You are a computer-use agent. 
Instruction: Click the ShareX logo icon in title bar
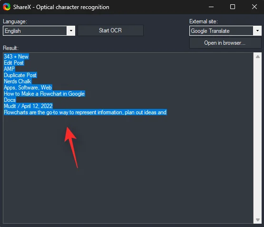tap(7, 7)
